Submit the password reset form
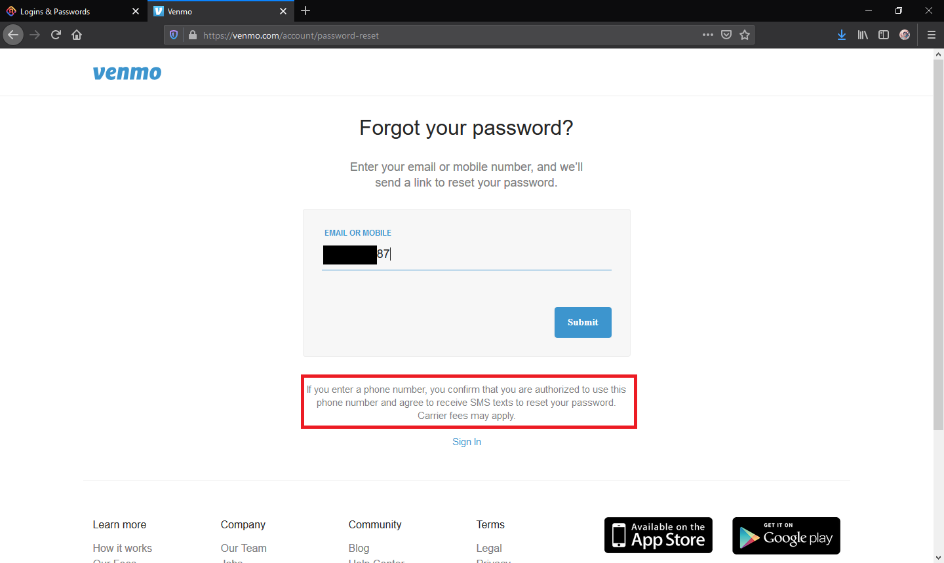Image resolution: width=944 pixels, height=563 pixels. (583, 322)
